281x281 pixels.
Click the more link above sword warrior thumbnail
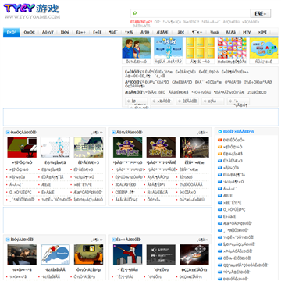coord(202,133)
